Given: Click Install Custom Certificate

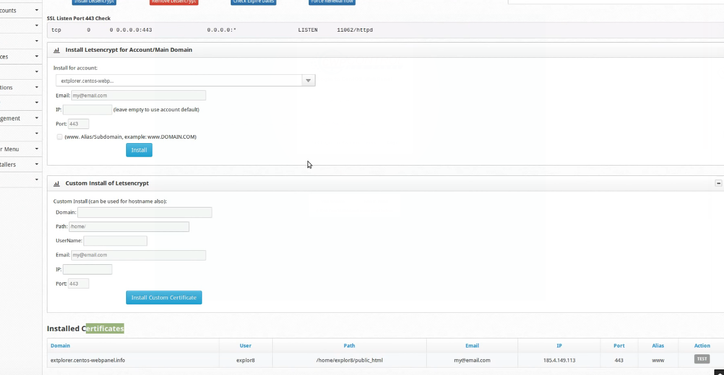Looking at the screenshot, I should (x=164, y=297).
